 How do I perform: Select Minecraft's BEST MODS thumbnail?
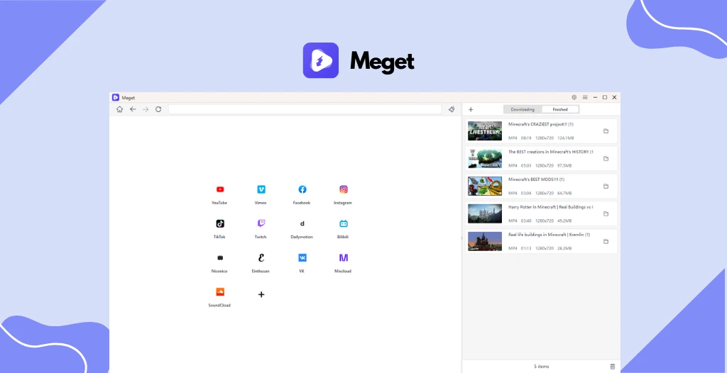484,186
